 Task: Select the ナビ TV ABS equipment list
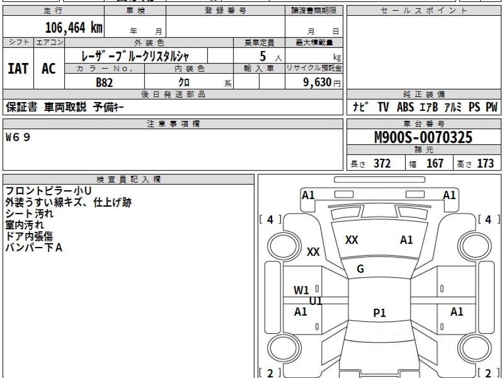click(425, 107)
